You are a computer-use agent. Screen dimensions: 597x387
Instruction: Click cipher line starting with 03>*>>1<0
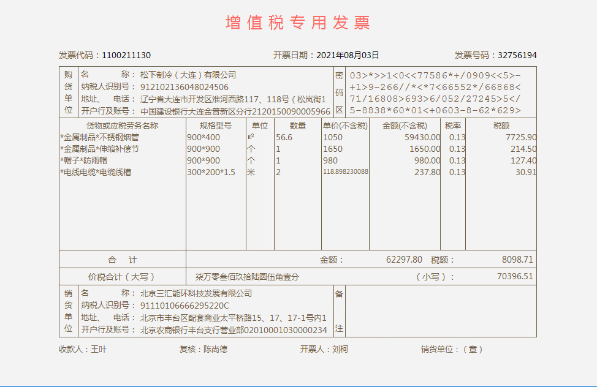pos(435,75)
